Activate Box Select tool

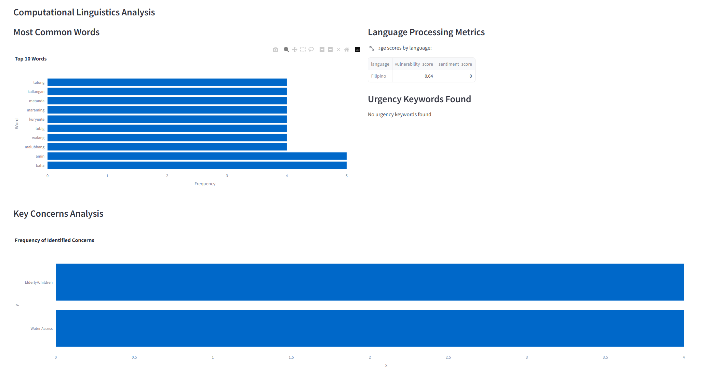tap(303, 50)
